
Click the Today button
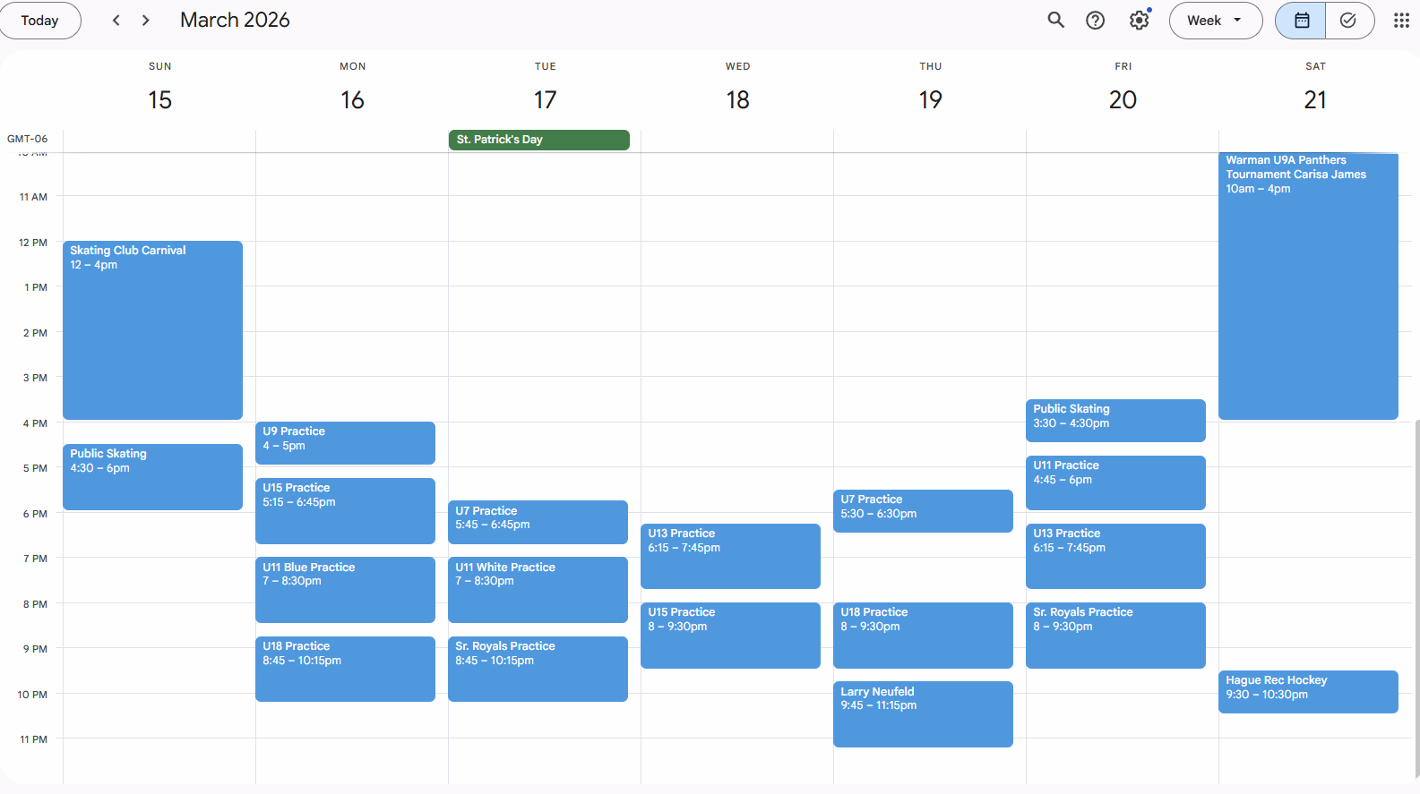pyautogui.click(x=39, y=21)
